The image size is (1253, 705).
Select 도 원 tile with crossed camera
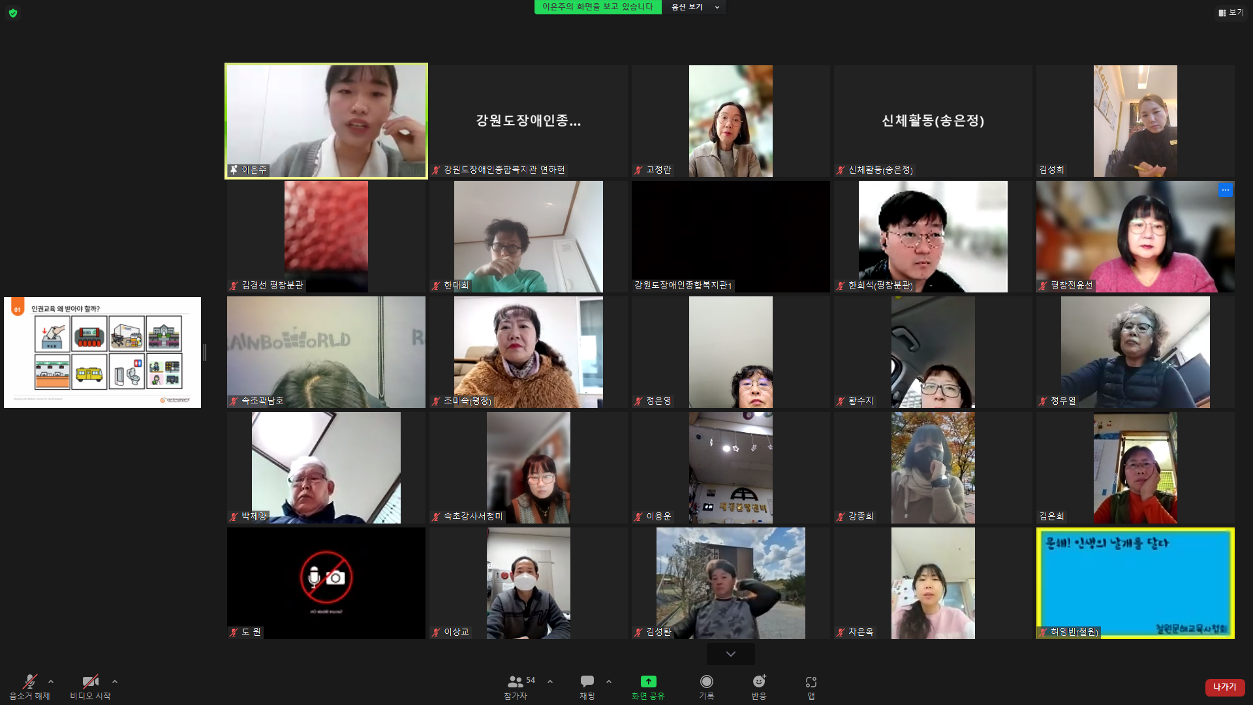tap(326, 583)
